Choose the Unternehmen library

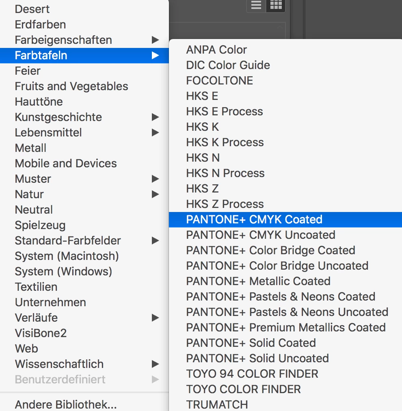click(84, 303)
